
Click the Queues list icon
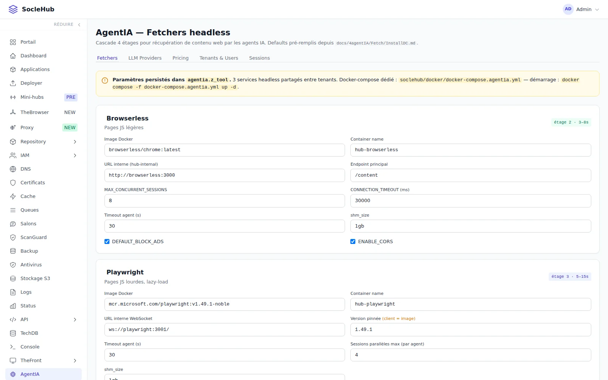13,210
